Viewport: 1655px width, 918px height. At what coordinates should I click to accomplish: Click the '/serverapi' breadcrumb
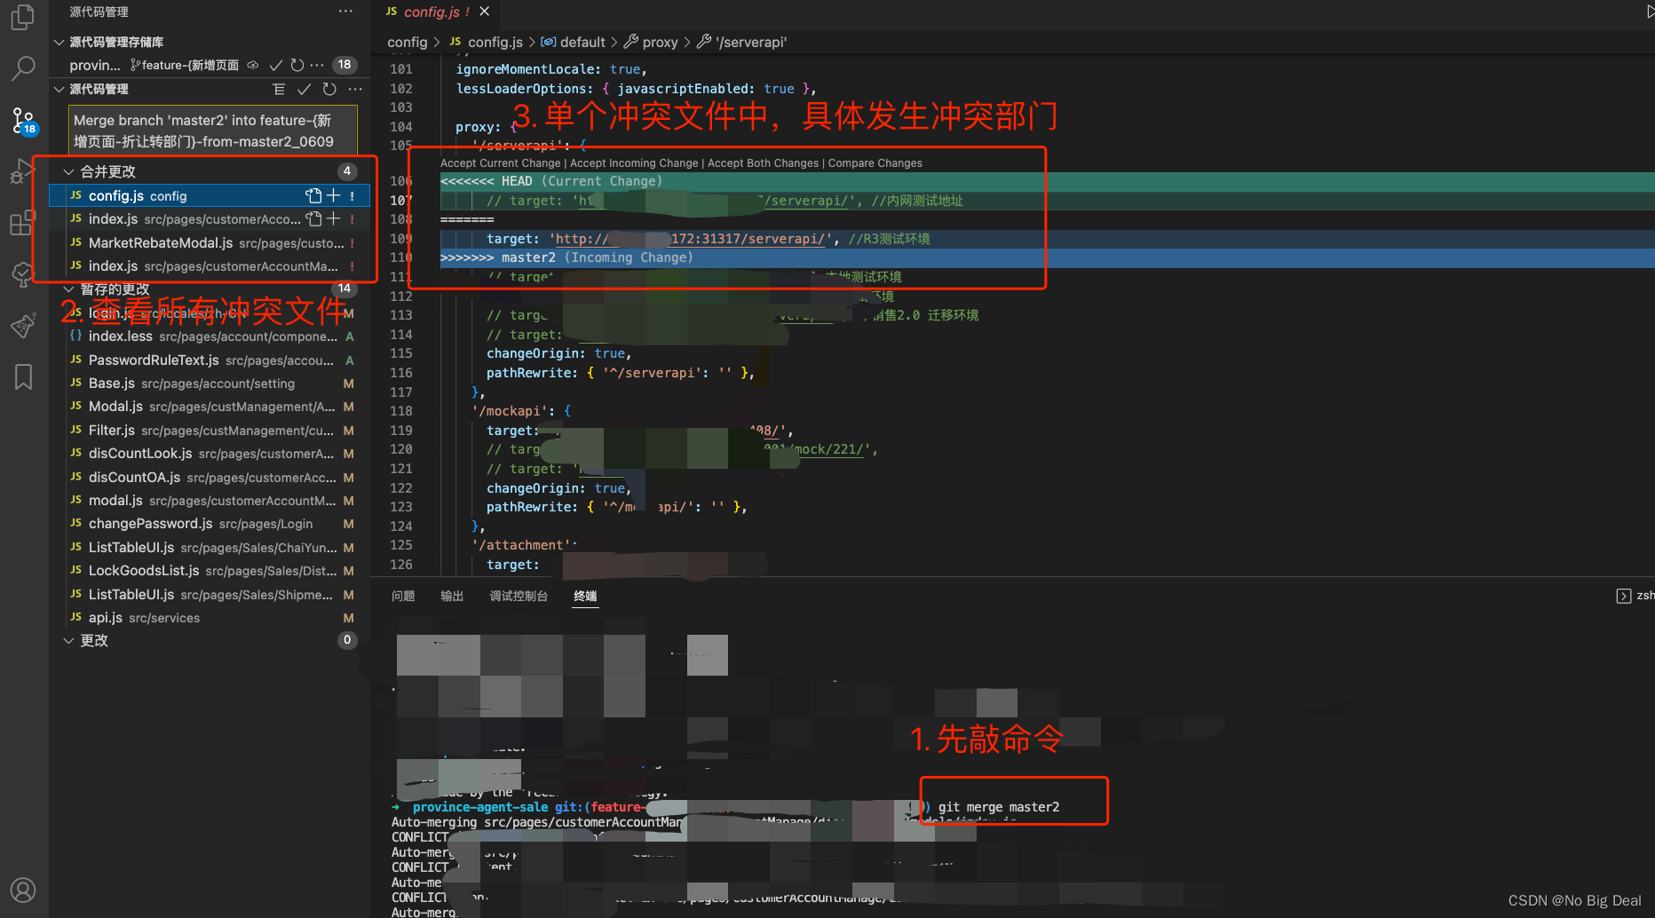742,42
